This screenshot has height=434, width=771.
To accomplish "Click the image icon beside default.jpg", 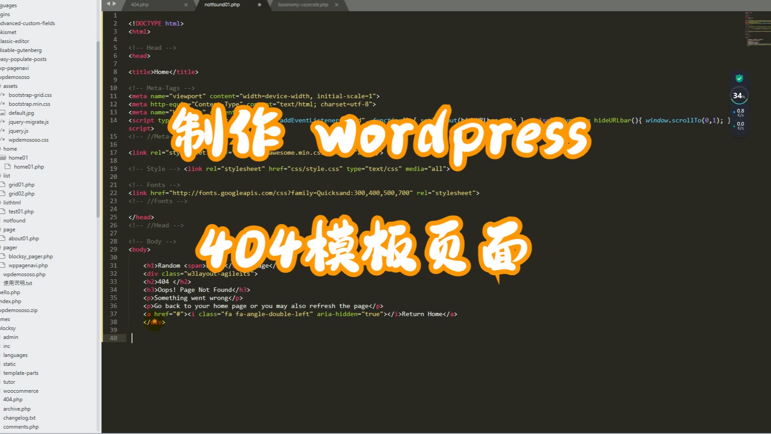I will (x=3, y=113).
